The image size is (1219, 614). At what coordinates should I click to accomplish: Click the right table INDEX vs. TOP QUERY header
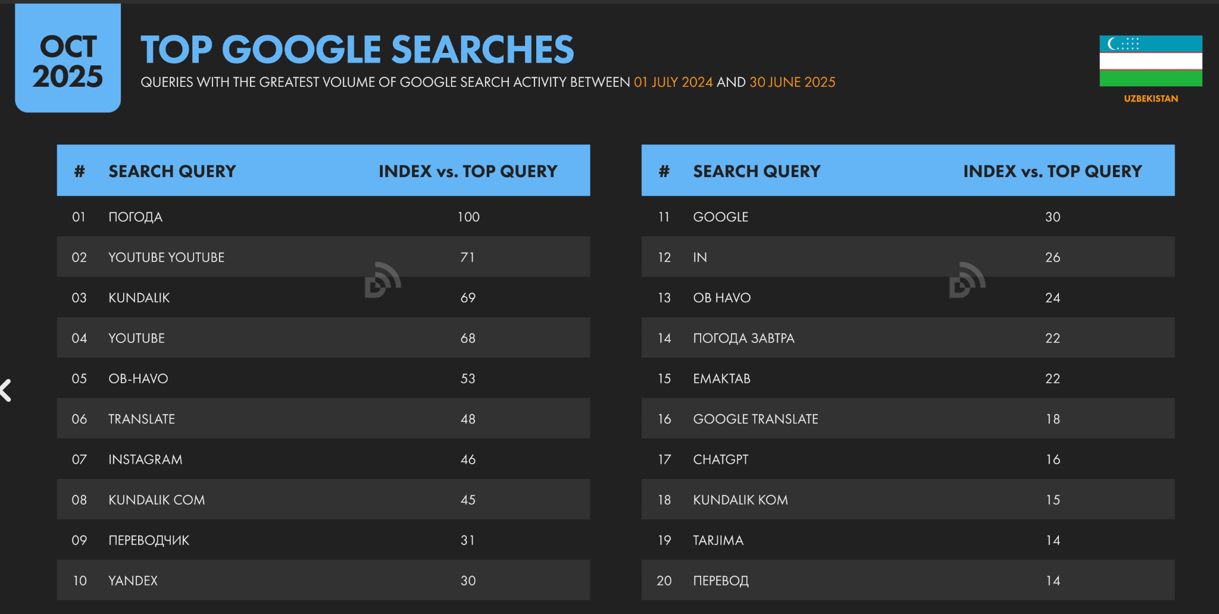click(x=1052, y=171)
